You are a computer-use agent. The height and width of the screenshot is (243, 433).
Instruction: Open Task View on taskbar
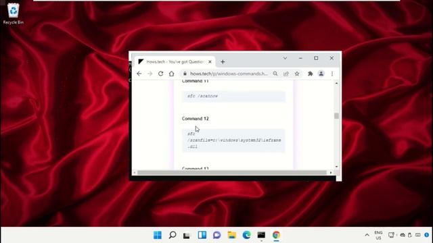coord(187,236)
